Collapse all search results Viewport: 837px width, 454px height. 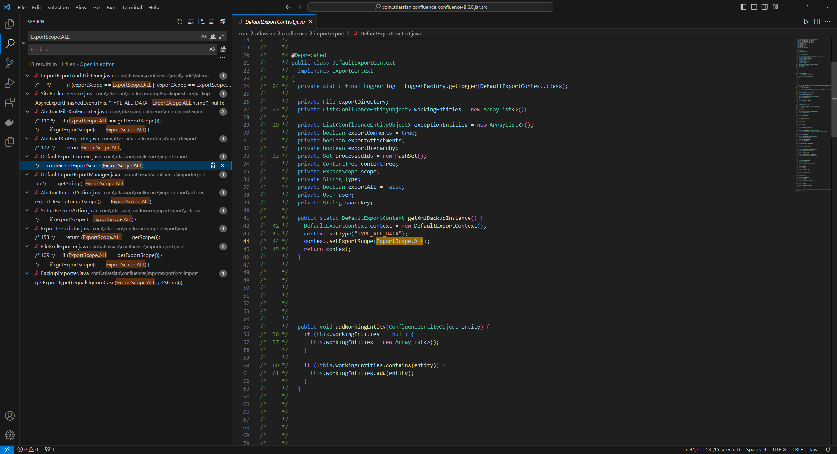pyautogui.click(x=222, y=22)
